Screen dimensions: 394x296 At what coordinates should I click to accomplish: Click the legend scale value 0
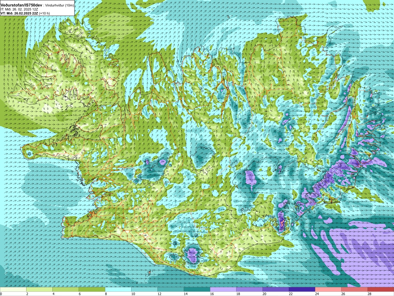(1, 294)
